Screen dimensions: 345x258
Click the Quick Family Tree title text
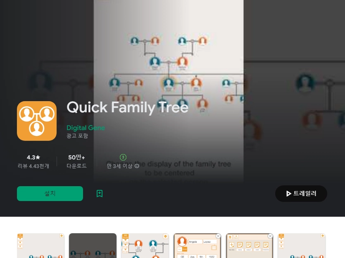pyautogui.click(x=127, y=107)
